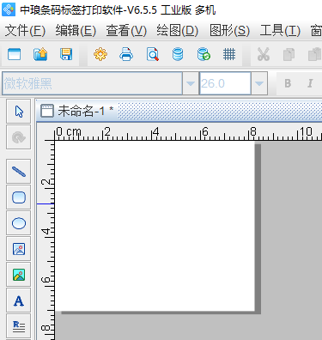Open the 编辑(E) menu
Image resolution: width=322 pixels, height=340 pixels.
[76, 30]
